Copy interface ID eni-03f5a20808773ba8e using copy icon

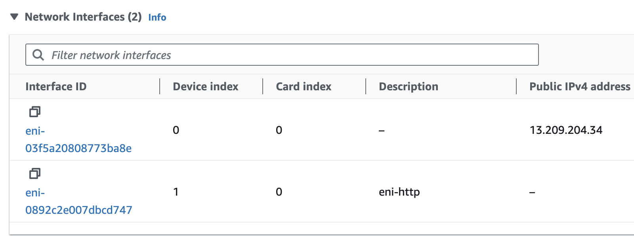[35, 112]
